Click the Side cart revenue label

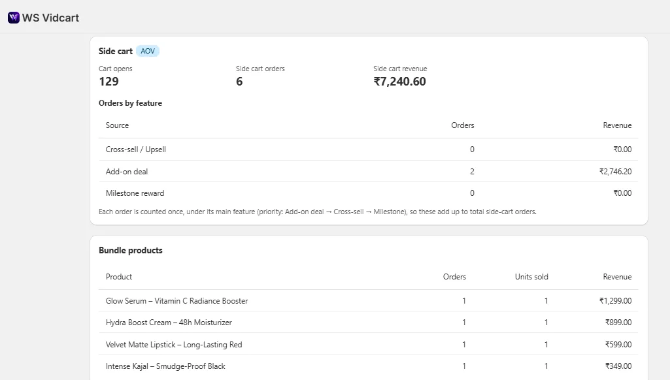[x=400, y=69]
